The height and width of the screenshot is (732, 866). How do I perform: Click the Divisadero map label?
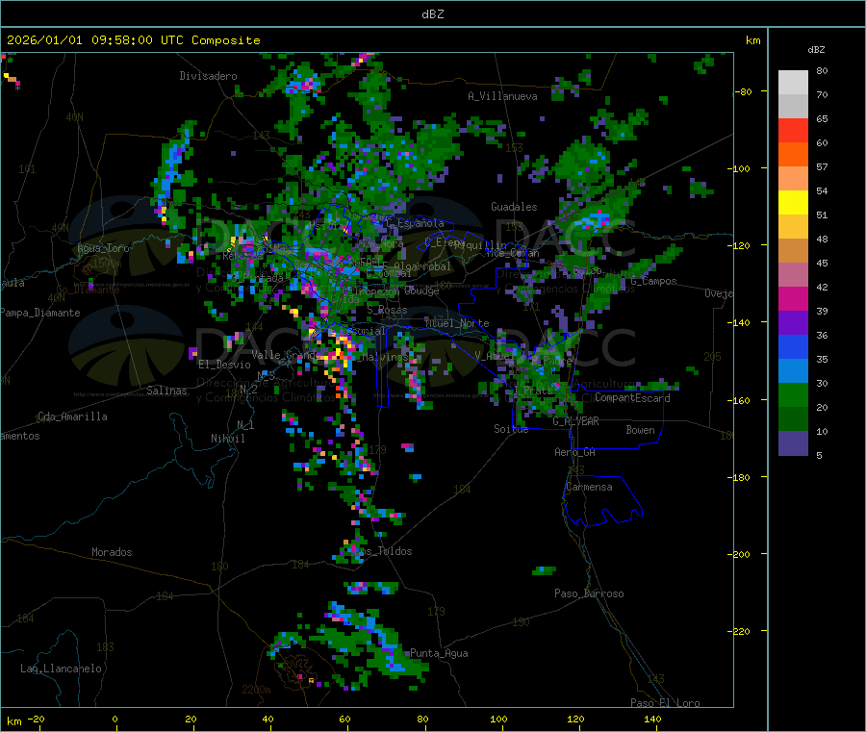208,76
